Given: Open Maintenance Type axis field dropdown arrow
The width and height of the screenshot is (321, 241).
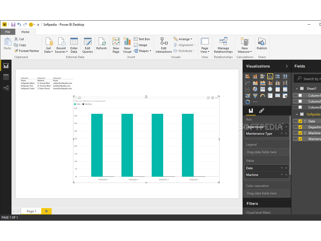Looking at the screenshot, I should coord(282,134).
